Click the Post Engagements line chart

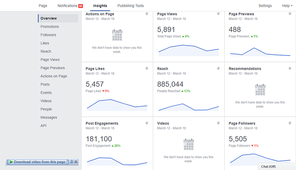[117, 161]
